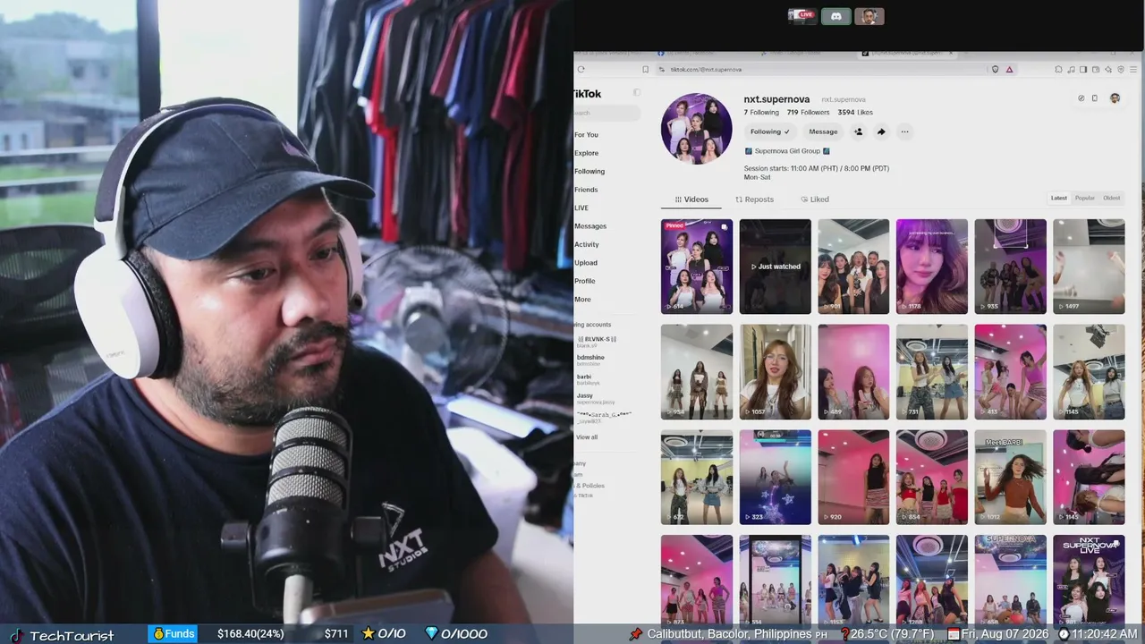The height and width of the screenshot is (644, 1145).
Task: Open the bdmshine followed account
Action: (x=590, y=360)
